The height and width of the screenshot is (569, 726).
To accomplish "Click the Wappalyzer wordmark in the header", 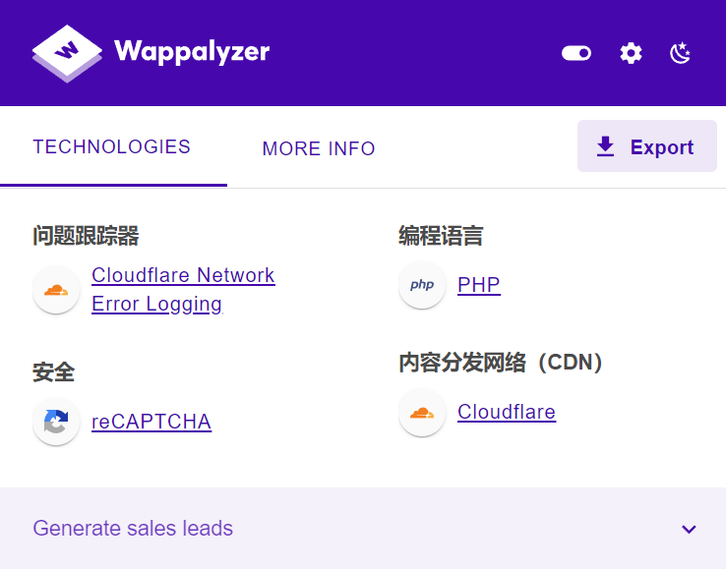I will point(192,52).
